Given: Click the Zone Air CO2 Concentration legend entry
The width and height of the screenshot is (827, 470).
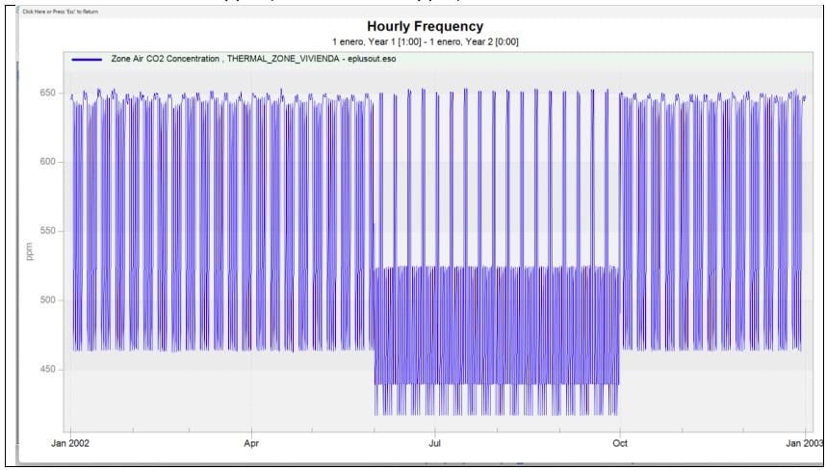Looking at the screenshot, I should click(x=253, y=59).
